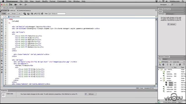Open Spotlight search in menu bar

pos(183,1)
